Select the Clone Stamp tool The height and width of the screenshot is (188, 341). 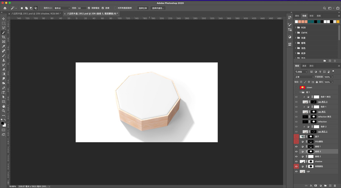(3, 60)
